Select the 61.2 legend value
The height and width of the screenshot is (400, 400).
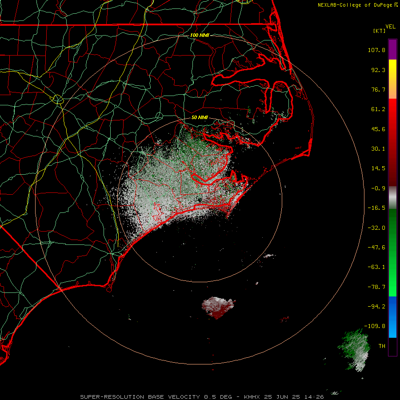tap(378, 109)
